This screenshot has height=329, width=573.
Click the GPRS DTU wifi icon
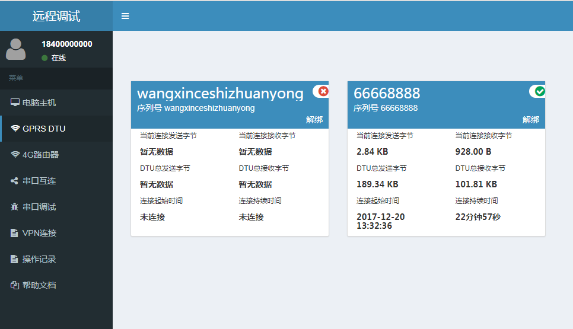[15, 129]
